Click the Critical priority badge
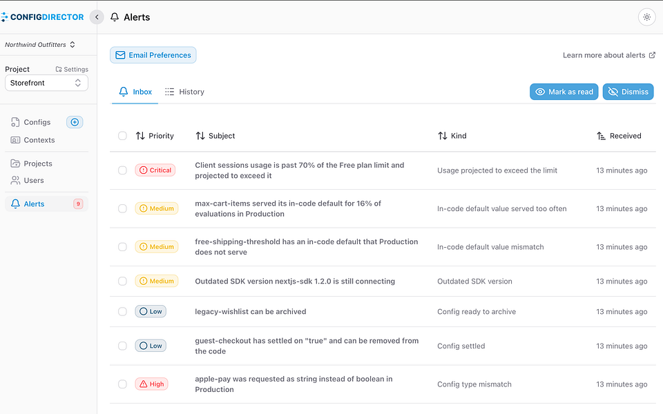This screenshot has width=663, height=414. pyautogui.click(x=155, y=170)
